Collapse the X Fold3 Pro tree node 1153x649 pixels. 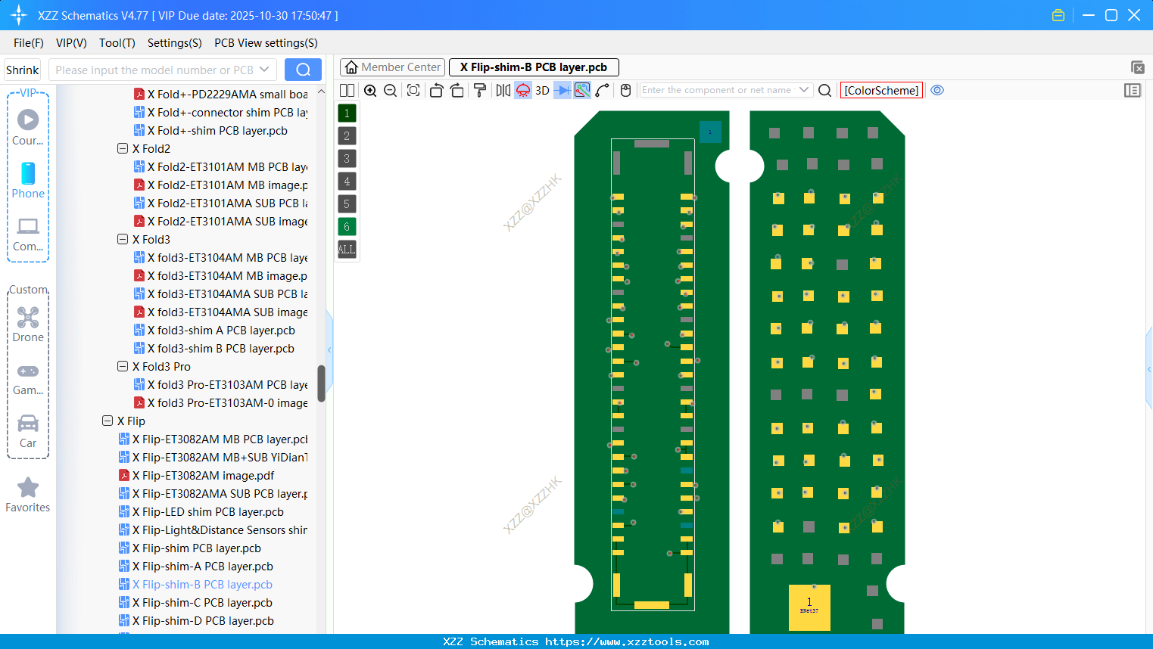(123, 366)
